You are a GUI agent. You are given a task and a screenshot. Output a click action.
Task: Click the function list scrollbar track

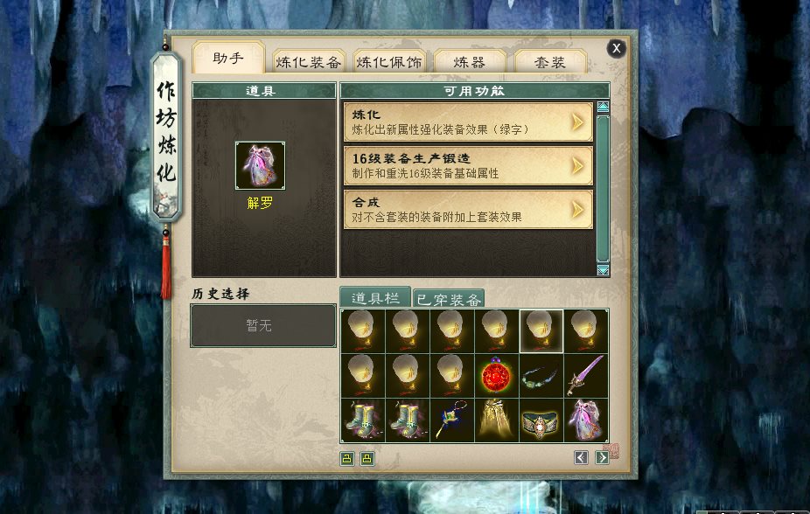[603, 188]
